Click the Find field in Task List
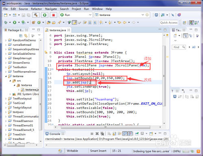Image resolution: width=203 pixels, height=156 pixels. [179, 47]
